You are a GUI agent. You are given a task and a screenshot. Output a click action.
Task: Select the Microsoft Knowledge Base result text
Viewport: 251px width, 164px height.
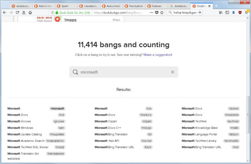click(x=200, y=128)
